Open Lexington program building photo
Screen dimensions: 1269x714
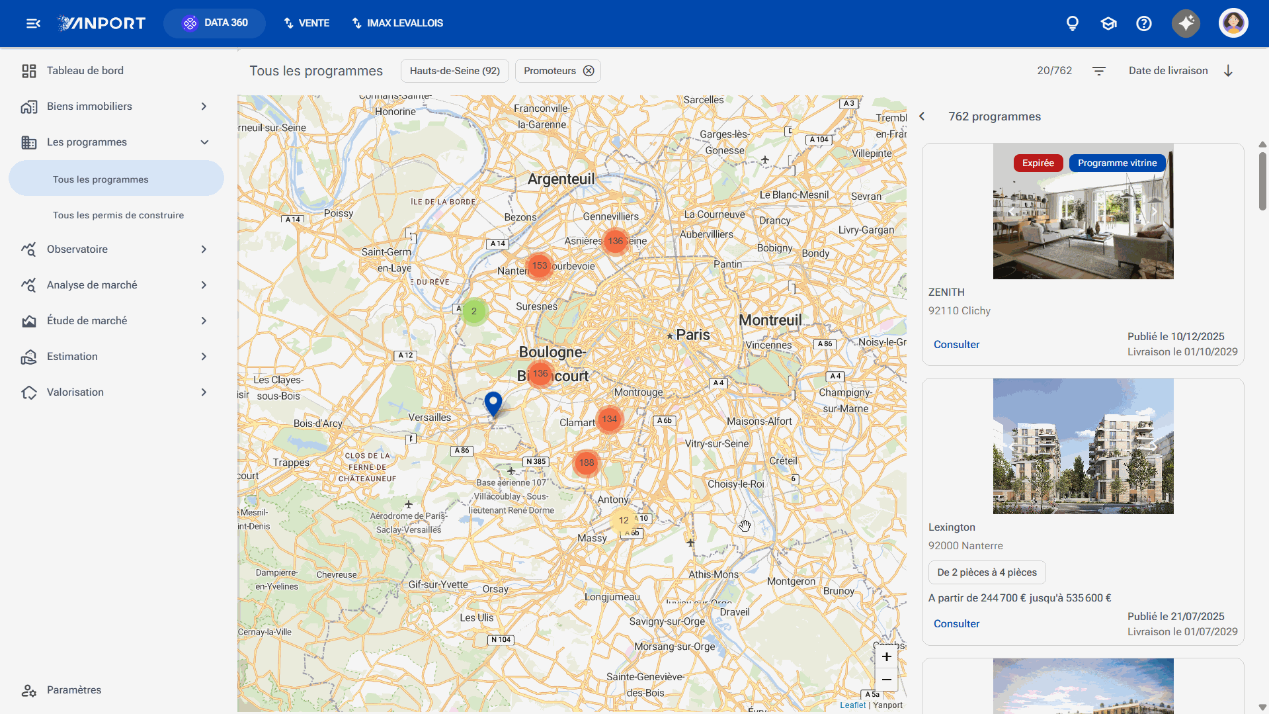click(1083, 447)
